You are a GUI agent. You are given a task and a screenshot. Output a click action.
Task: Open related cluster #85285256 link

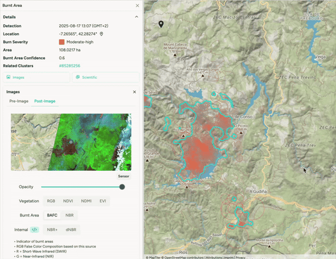click(70, 66)
